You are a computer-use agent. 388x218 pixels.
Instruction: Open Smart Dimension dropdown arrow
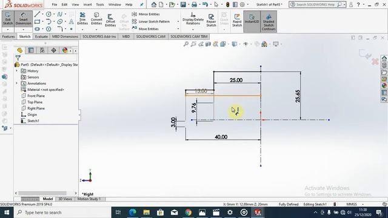pos(23,30)
